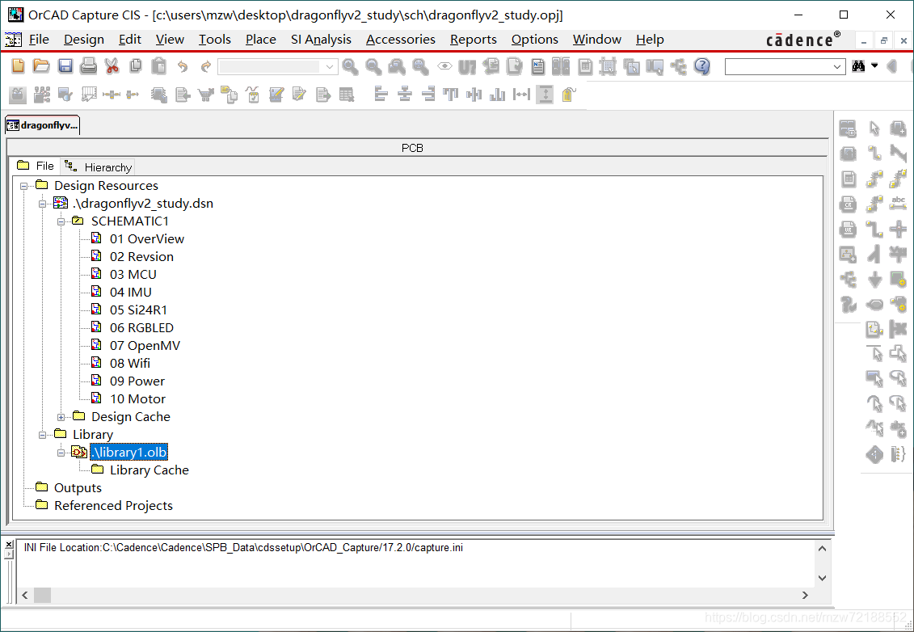Click the Place Net Alias abc icon
914x632 pixels.
(899, 204)
